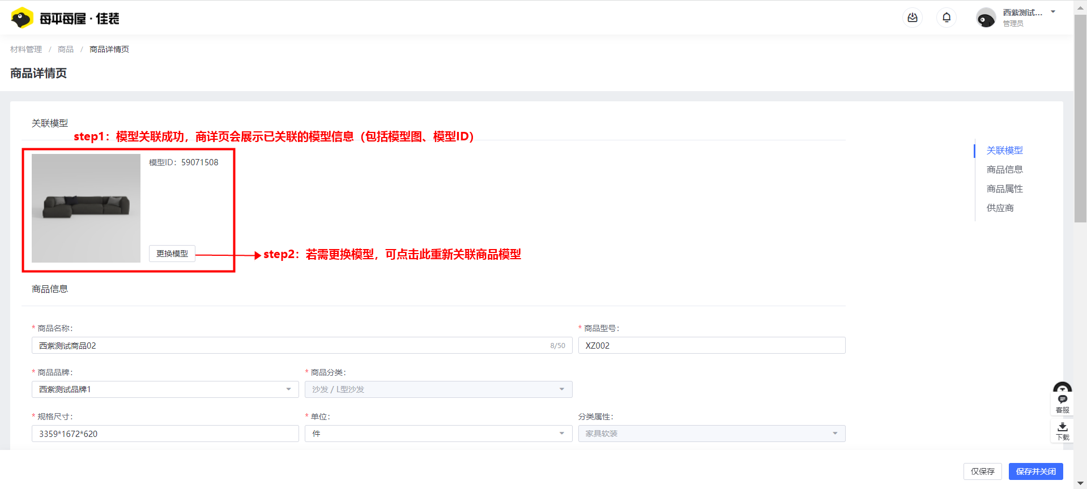Click the 商品详情页 page title
The height and width of the screenshot is (489, 1087).
tap(39, 73)
